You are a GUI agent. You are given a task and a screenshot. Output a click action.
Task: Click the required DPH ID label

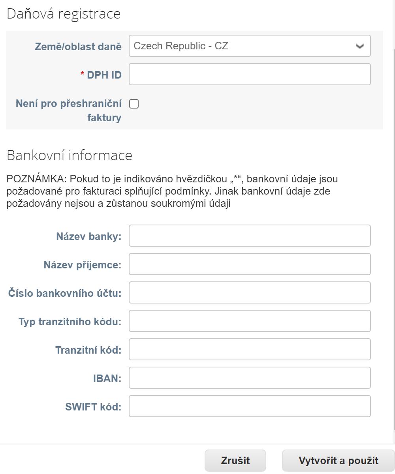point(101,75)
